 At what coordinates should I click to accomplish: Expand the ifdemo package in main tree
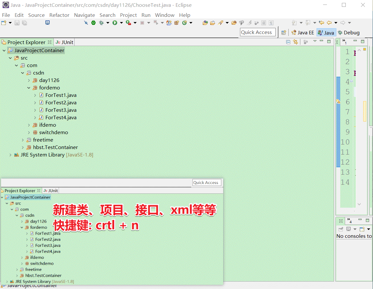click(x=29, y=125)
